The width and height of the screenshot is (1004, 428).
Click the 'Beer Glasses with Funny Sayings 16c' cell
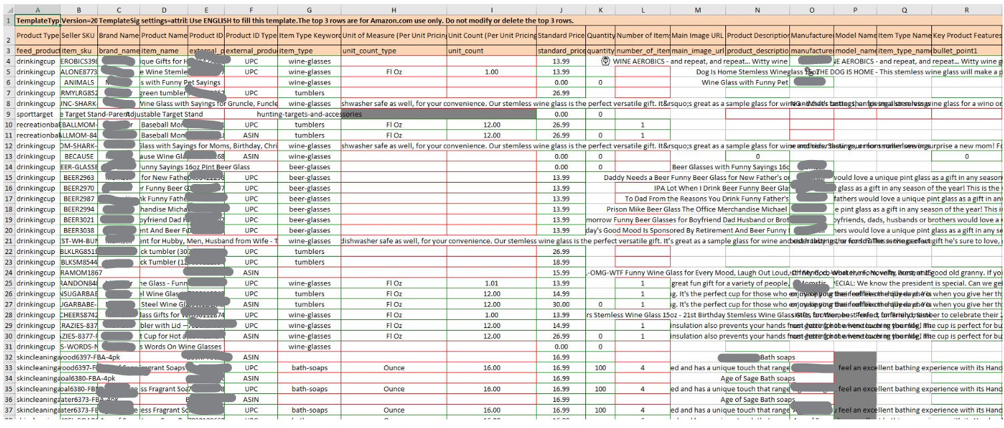click(x=731, y=167)
